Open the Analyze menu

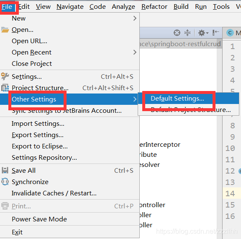click(x=123, y=7)
